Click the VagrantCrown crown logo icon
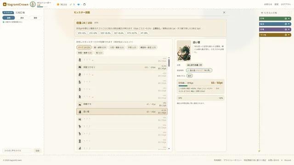Screen dimensions: 294x165 [5, 4]
